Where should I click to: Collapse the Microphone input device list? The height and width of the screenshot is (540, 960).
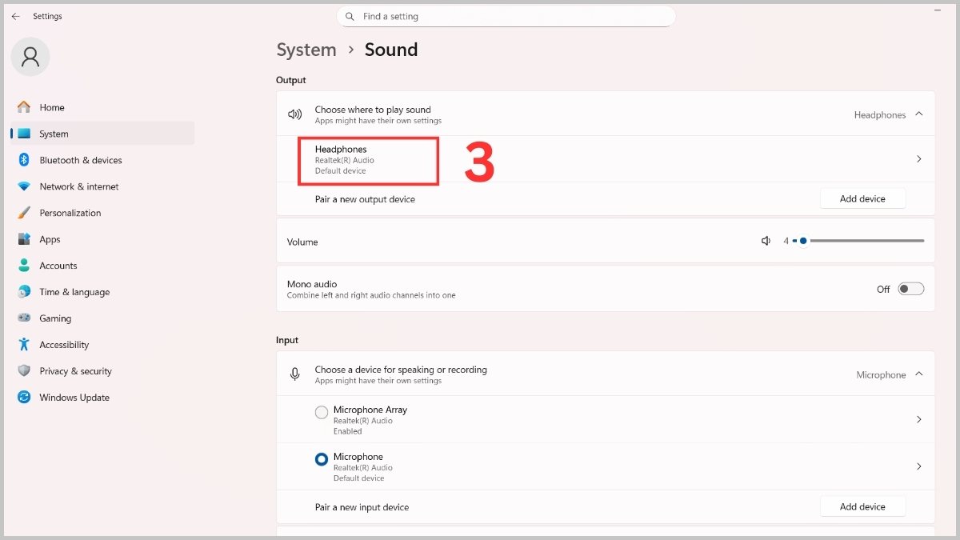(918, 374)
